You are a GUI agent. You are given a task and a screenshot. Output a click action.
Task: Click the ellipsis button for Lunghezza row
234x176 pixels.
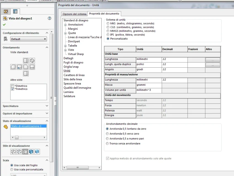tap(213, 60)
